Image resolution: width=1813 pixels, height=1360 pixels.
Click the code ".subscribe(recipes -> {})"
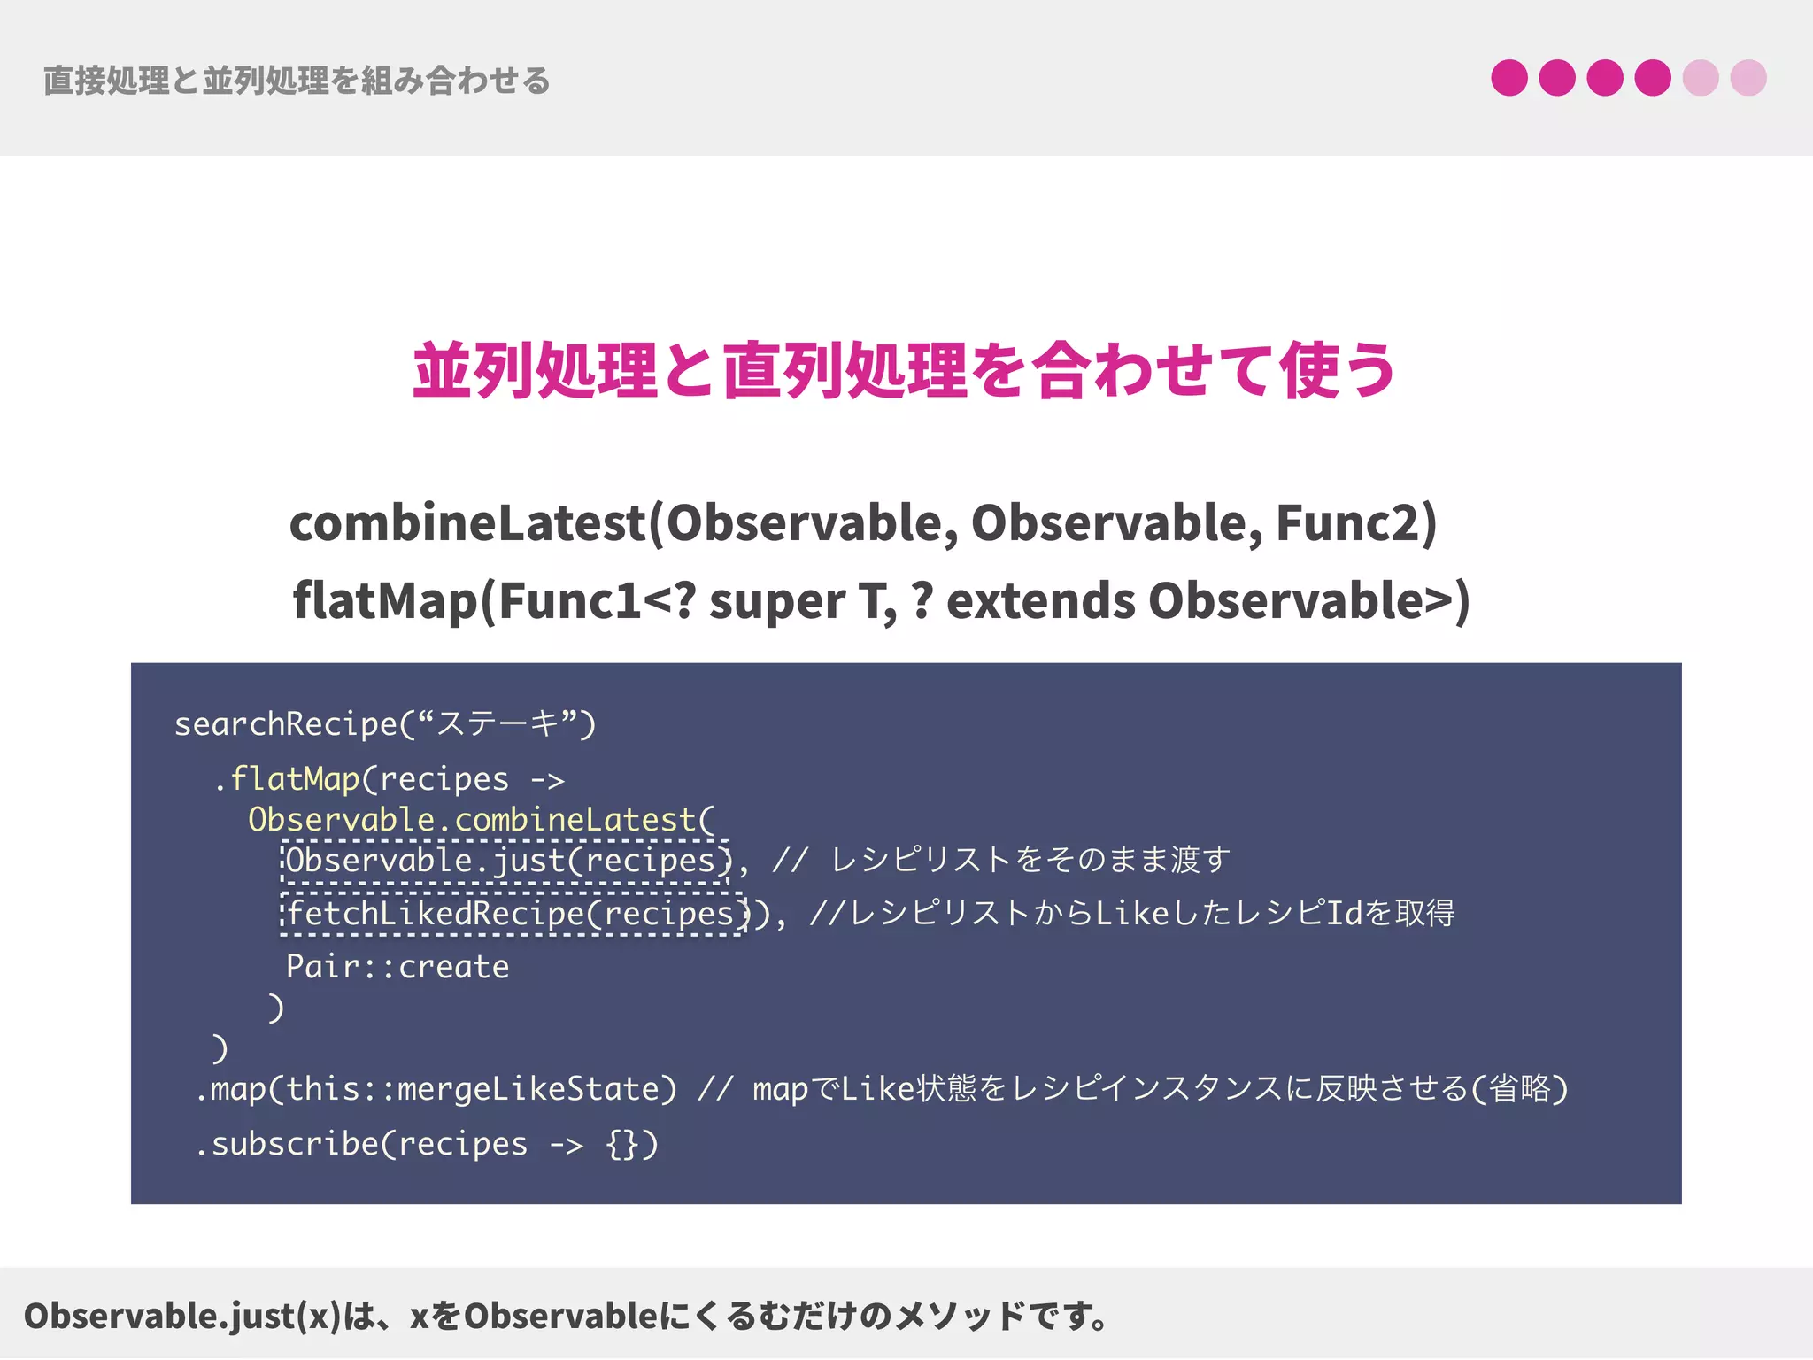pos(426,1144)
